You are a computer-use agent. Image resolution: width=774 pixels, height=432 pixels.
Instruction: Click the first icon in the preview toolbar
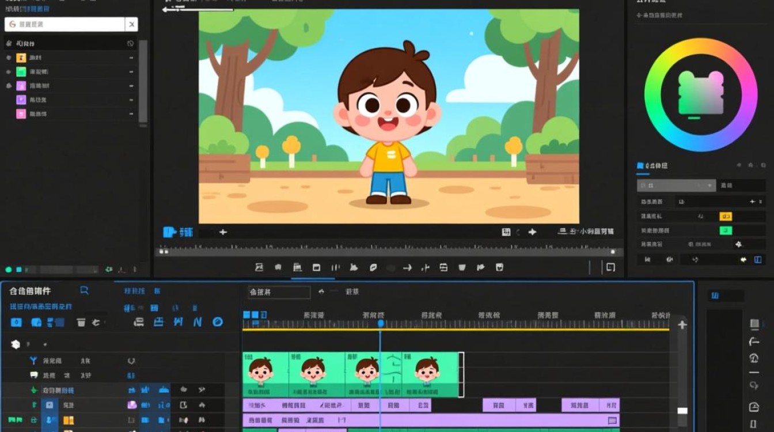pos(259,267)
